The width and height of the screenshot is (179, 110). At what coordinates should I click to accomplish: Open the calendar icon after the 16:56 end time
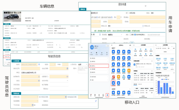point(112,17)
